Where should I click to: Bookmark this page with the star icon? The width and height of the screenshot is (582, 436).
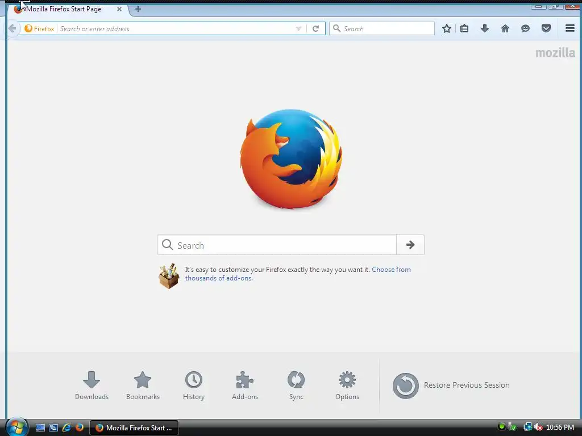click(x=447, y=28)
